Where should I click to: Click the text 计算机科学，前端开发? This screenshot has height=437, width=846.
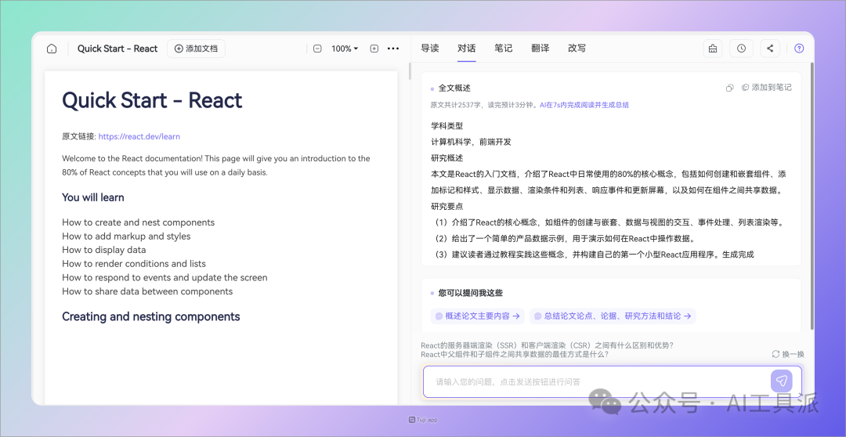click(471, 142)
